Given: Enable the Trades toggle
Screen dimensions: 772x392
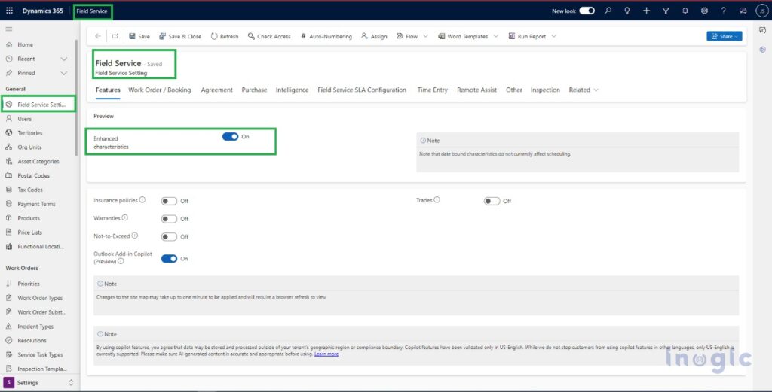Looking at the screenshot, I should coord(492,201).
